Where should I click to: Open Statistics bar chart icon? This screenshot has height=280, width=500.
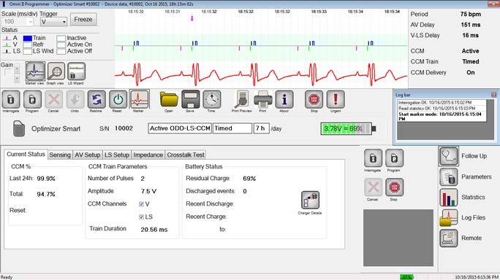point(449,198)
